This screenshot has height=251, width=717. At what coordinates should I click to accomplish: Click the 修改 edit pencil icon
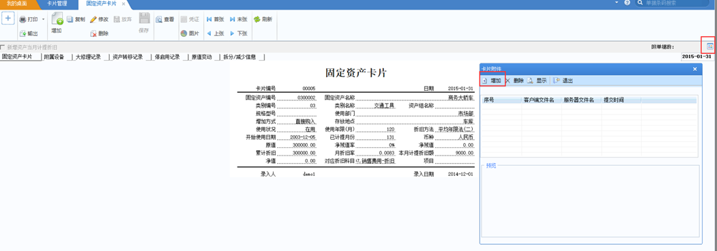[x=93, y=20]
